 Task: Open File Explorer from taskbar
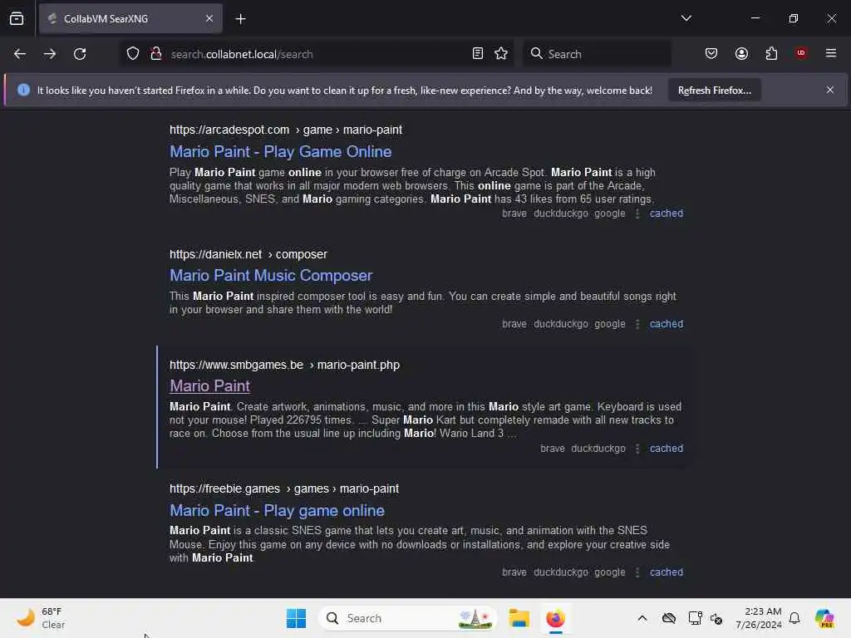point(519,618)
